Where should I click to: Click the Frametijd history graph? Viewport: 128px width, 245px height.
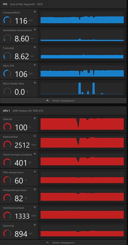[82, 53]
